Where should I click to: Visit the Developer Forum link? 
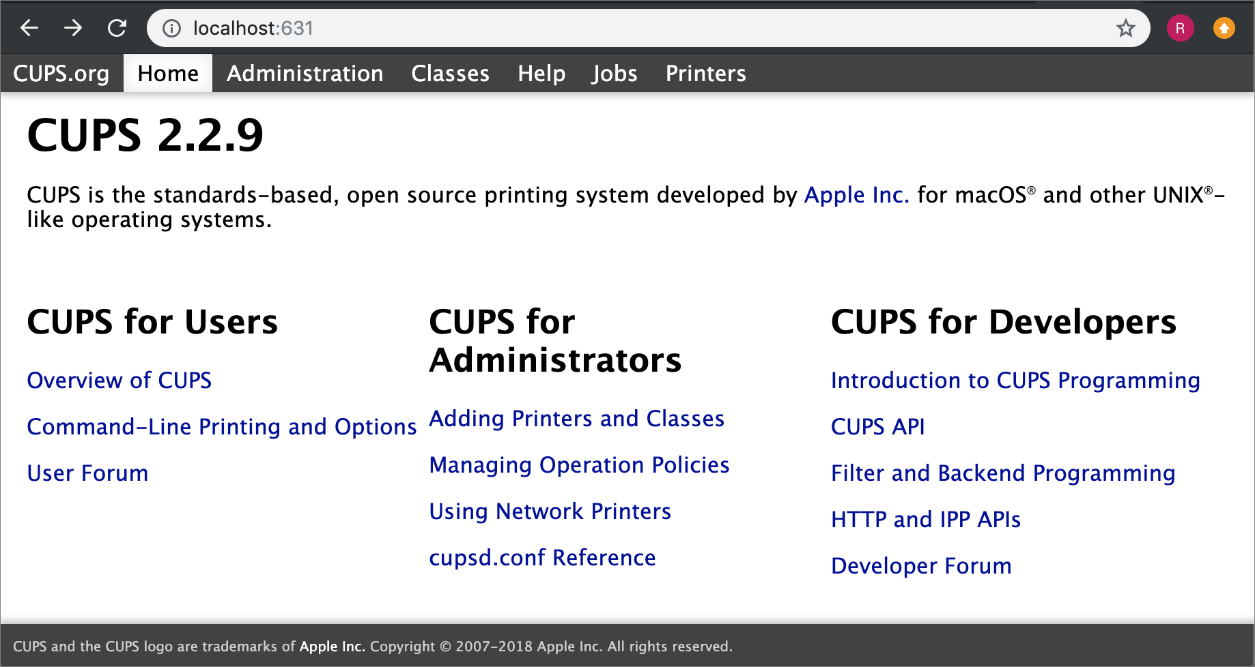[921, 565]
